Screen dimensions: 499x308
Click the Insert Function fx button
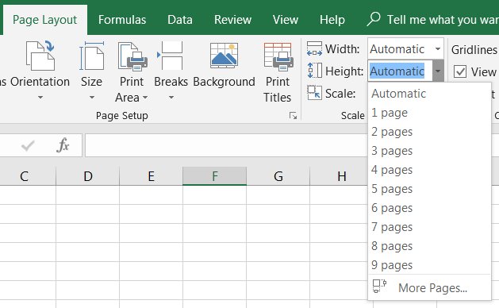pos(63,145)
